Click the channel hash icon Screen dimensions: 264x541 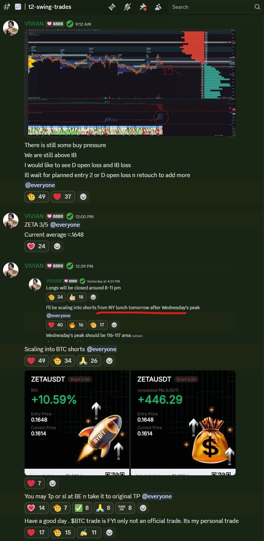click(x=6, y=7)
